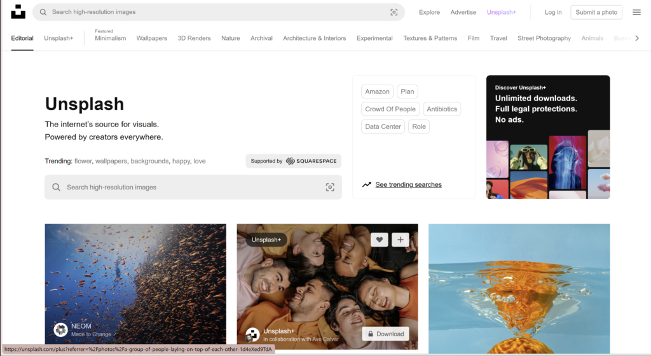Open the Minimalism featured category
The image size is (651, 356).
coord(111,38)
